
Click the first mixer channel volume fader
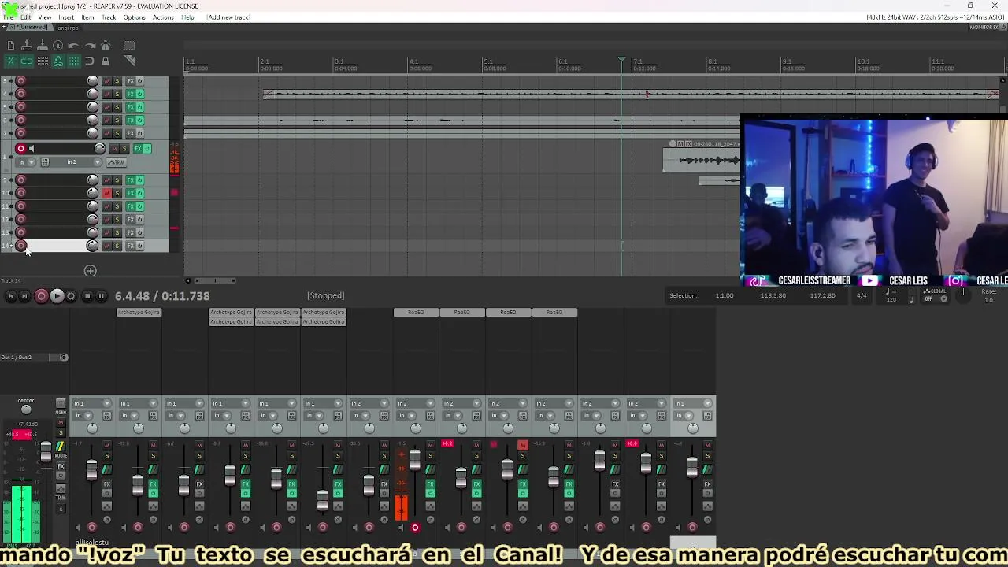point(91,470)
